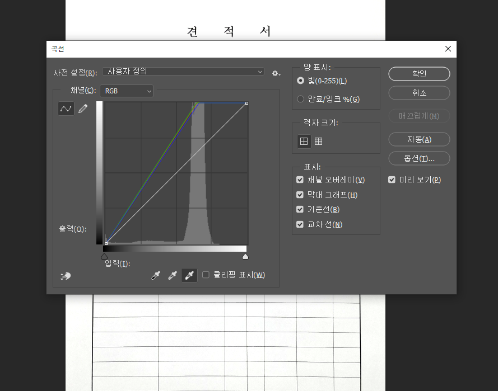
Task: Toggle the 채널 오버레이 checkbox
Action: tap(300, 180)
